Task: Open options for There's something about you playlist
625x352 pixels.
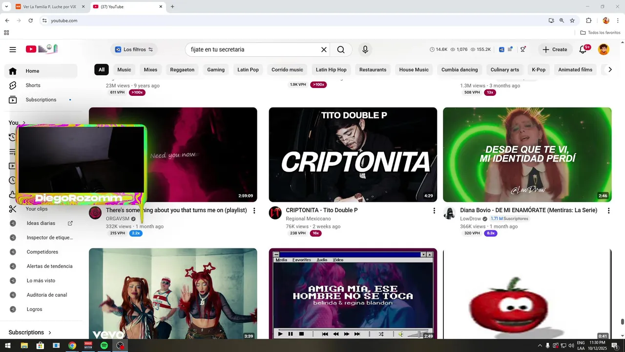Action: pyautogui.click(x=254, y=211)
